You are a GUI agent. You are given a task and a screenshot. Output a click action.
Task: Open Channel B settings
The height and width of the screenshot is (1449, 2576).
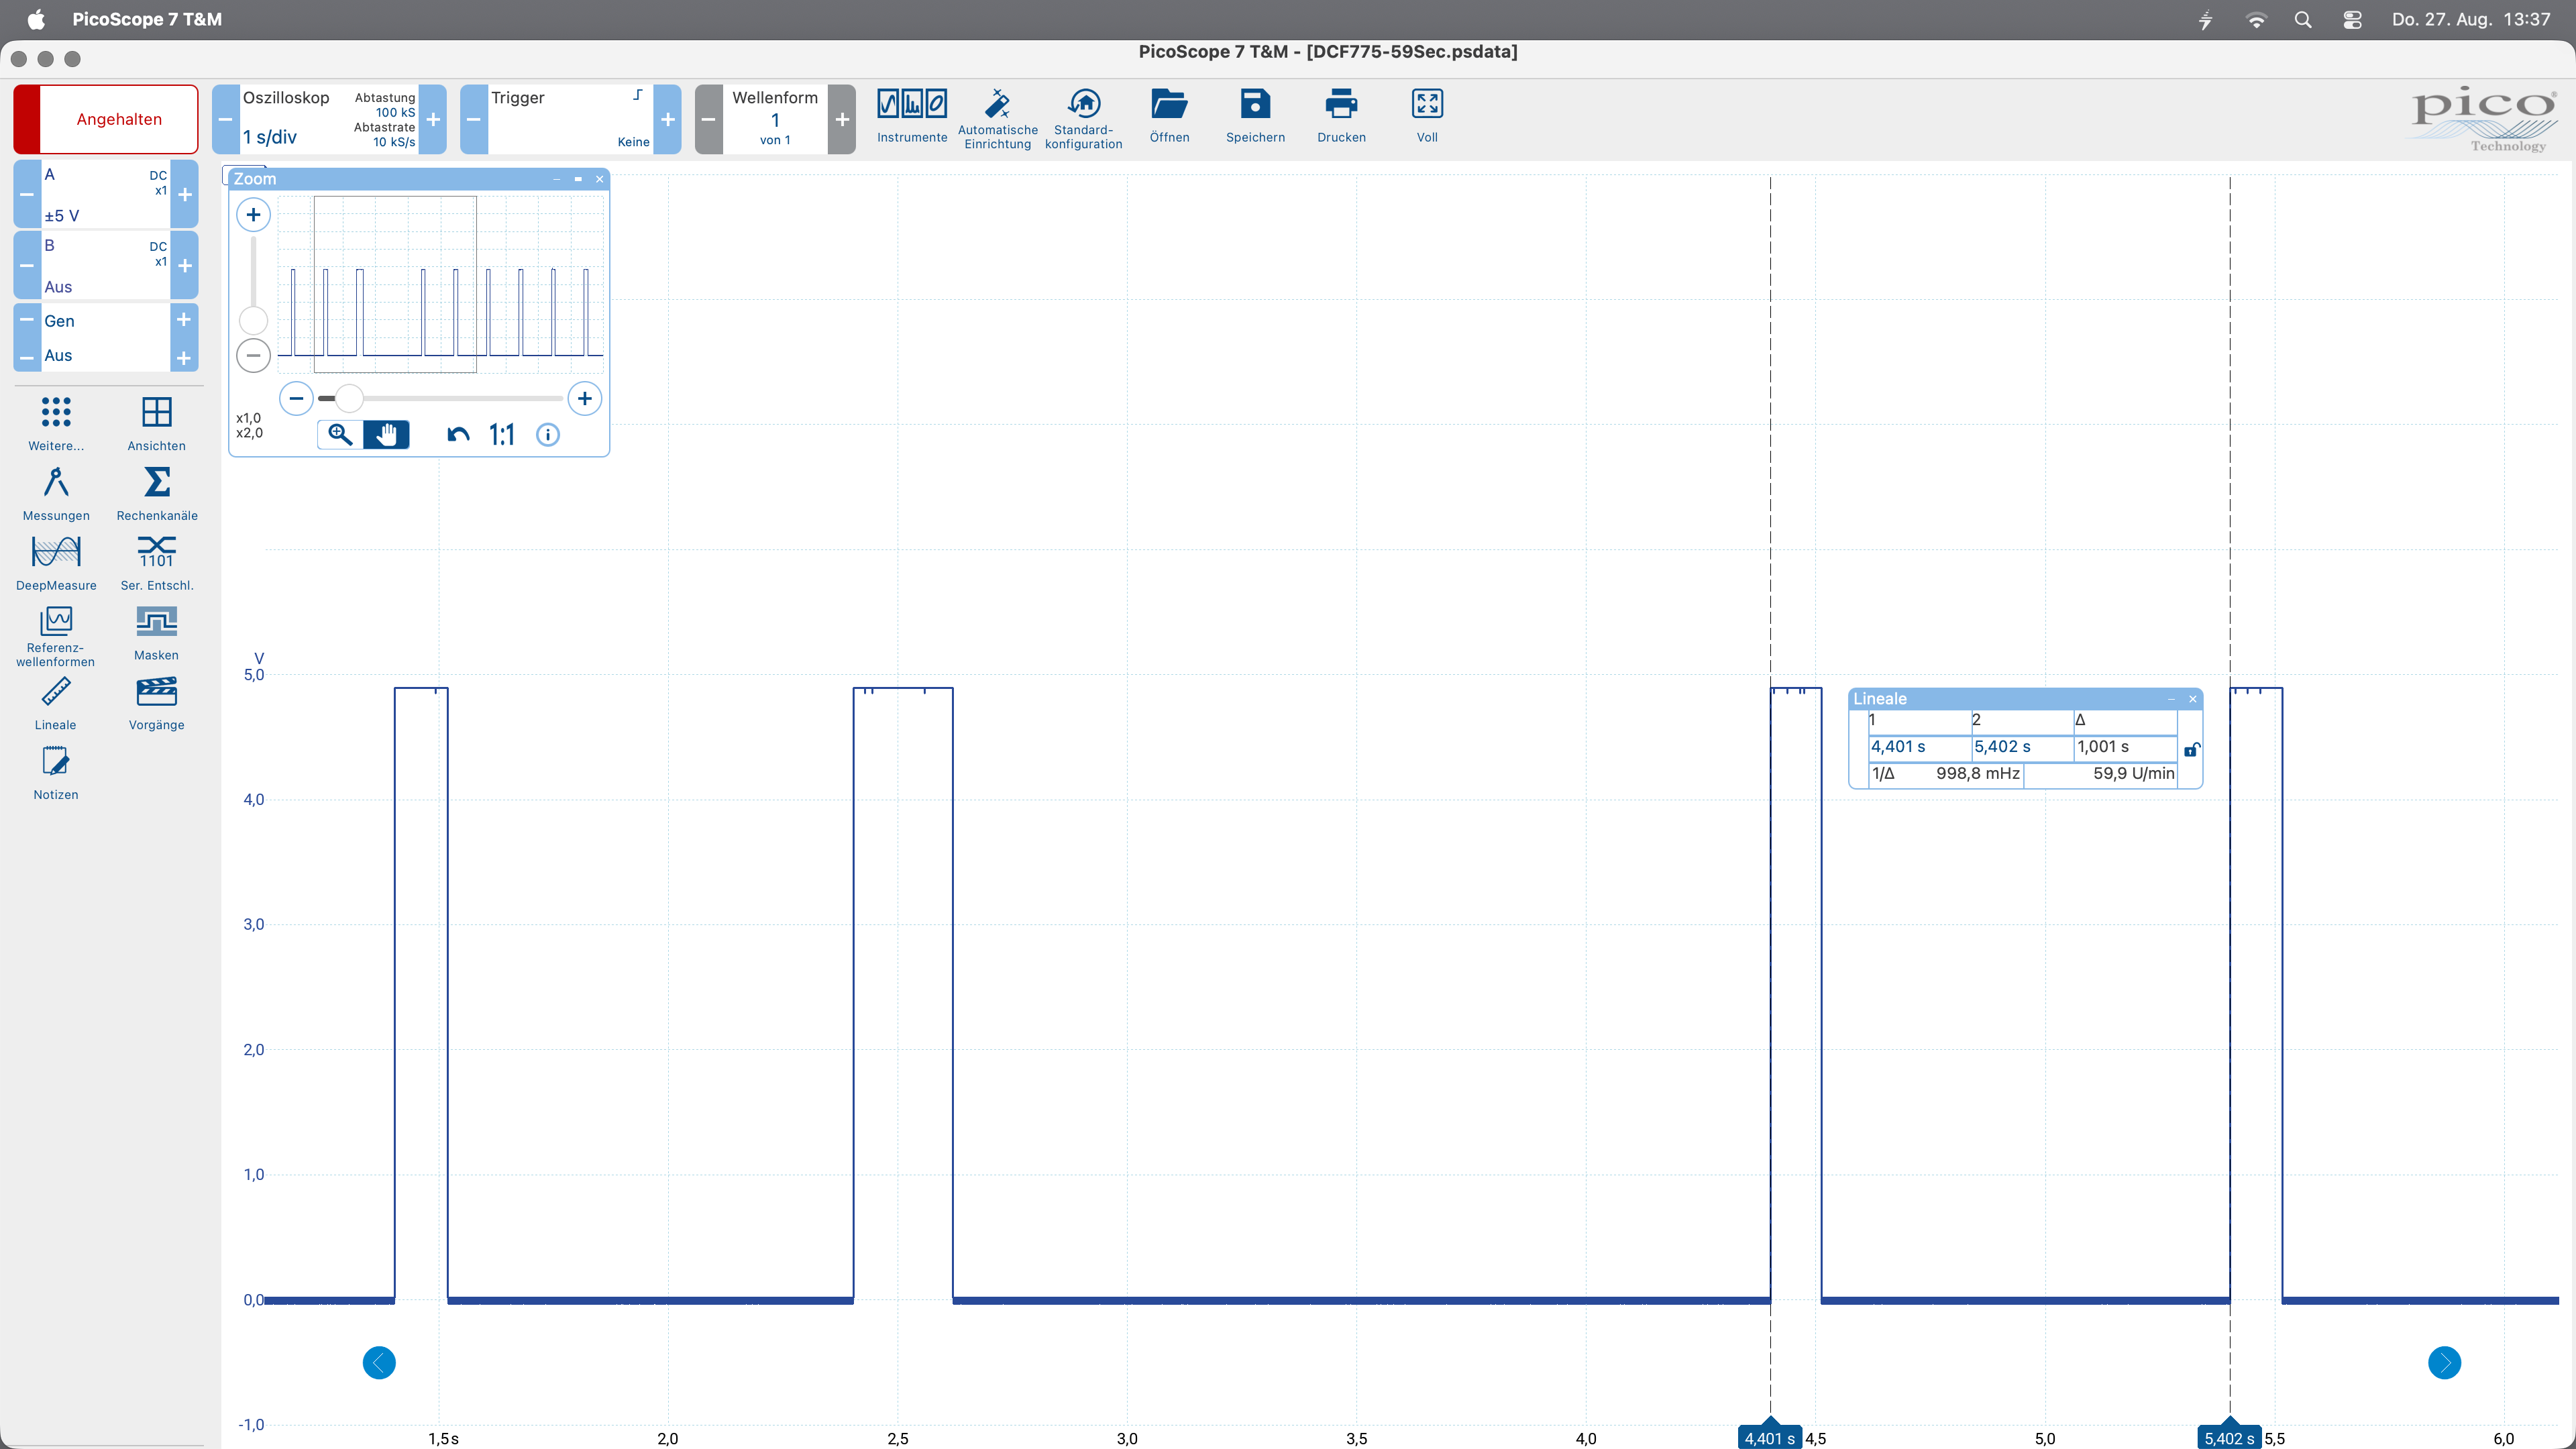106,265
